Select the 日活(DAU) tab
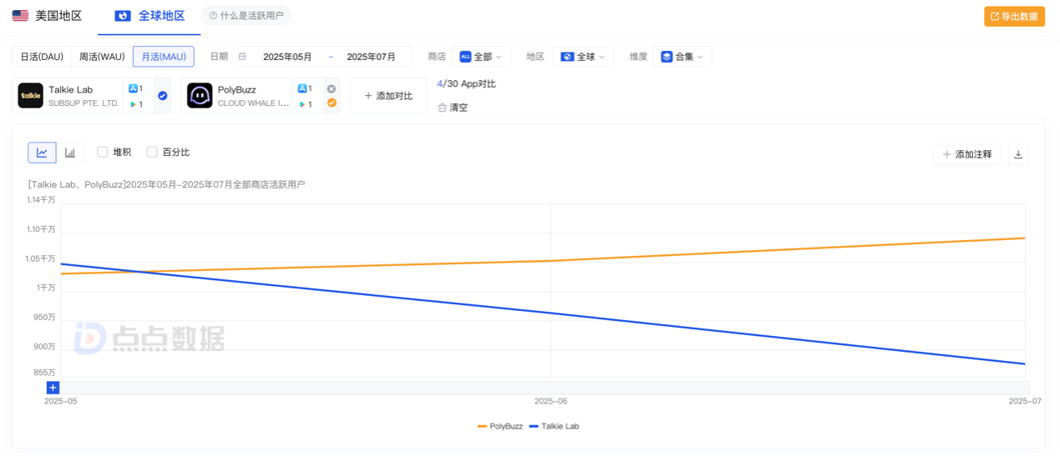Viewport: 1060px width, 456px height. pos(42,57)
